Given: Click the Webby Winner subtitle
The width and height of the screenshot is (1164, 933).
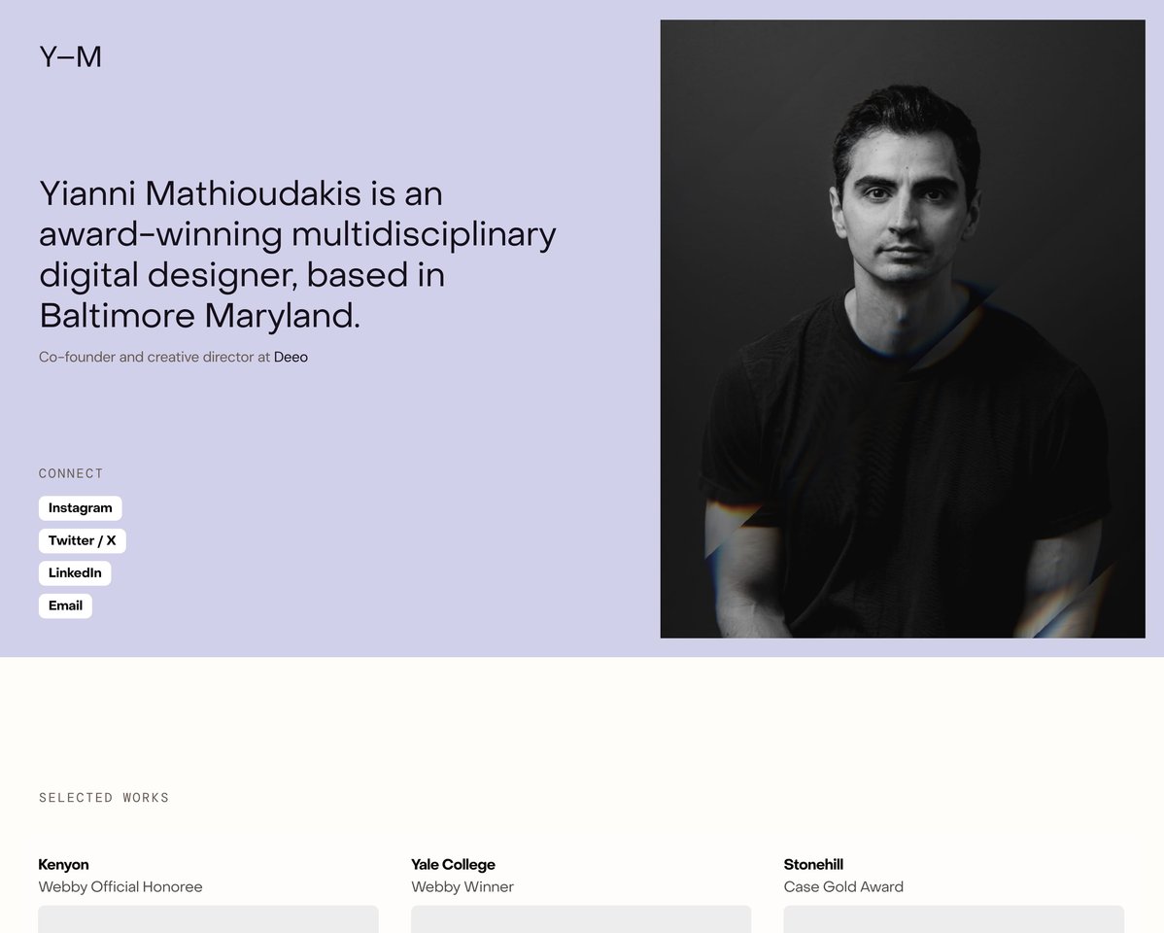Looking at the screenshot, I should (x=462, y=886).
